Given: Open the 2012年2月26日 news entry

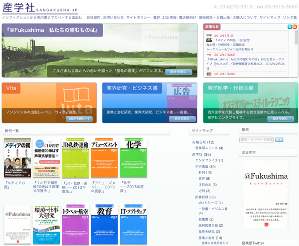Looking at the screenshot, I should click(x=246, y=62).
